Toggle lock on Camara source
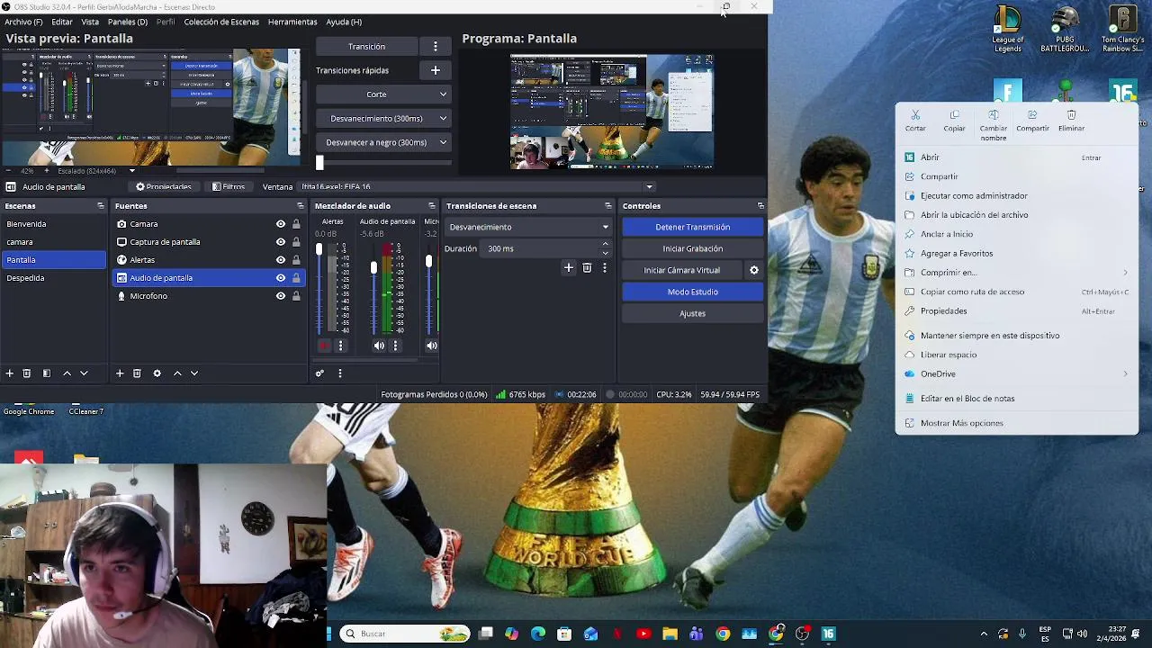The height and width of the screenshot is (648, 1152). [296, 224]
